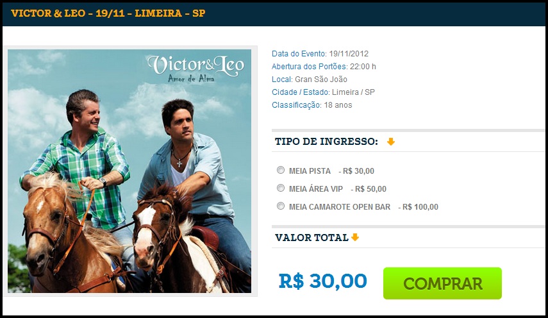Click the Tipo de Ingresso section heading
This screenshot has height=318, width=548.
[x=326, y=142]
